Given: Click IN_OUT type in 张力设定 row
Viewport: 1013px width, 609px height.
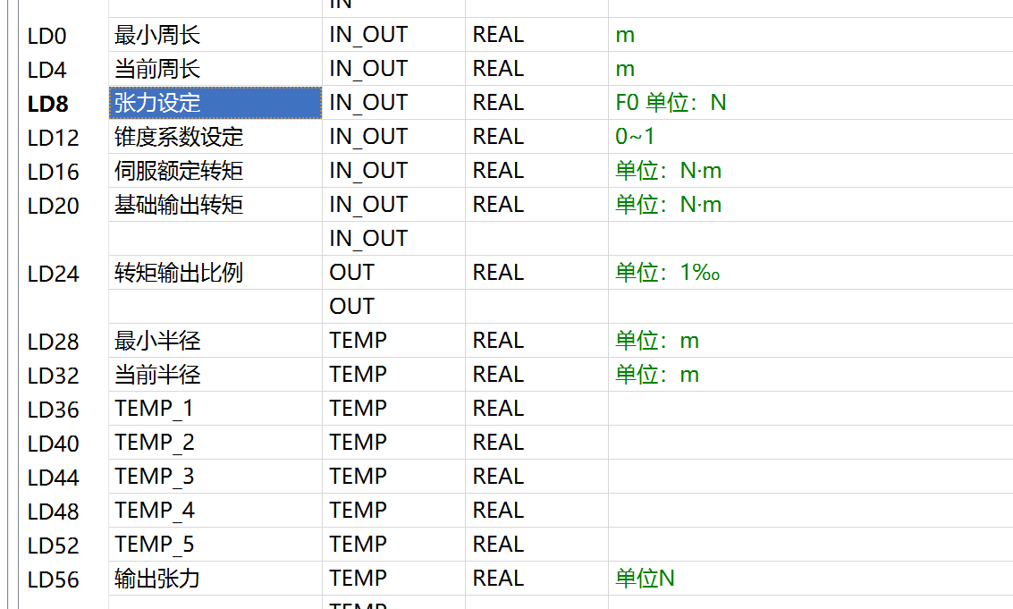Looking at the screenshot, I should click(x=368, y=103).
